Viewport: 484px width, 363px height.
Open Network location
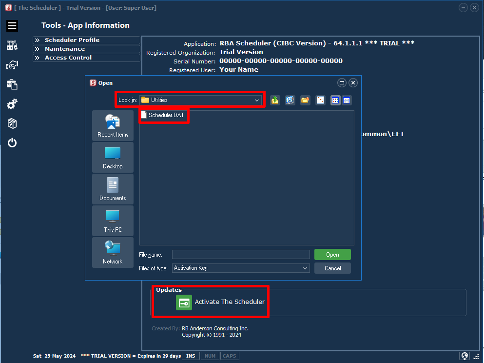tap(113, 252)
